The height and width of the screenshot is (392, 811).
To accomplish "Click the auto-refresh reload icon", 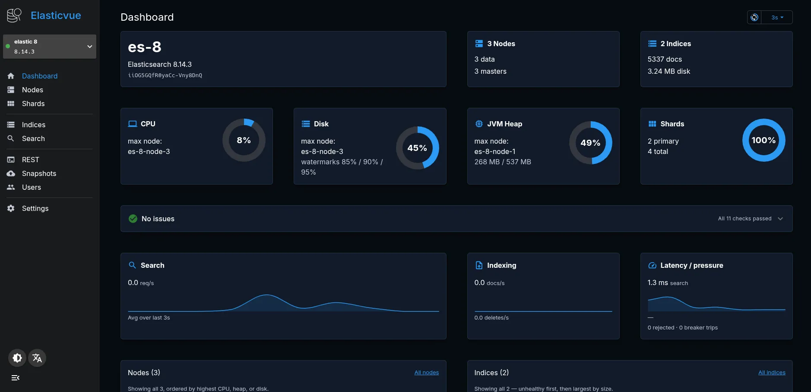I will coord(754,17).
